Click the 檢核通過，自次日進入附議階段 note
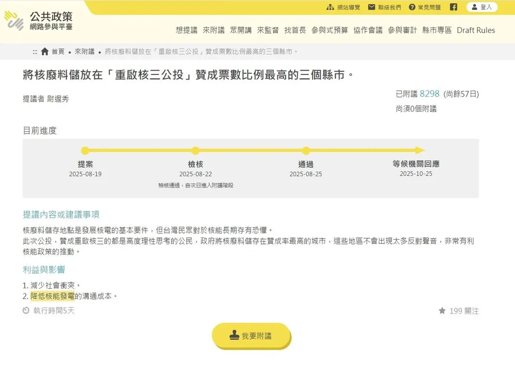 196,185
